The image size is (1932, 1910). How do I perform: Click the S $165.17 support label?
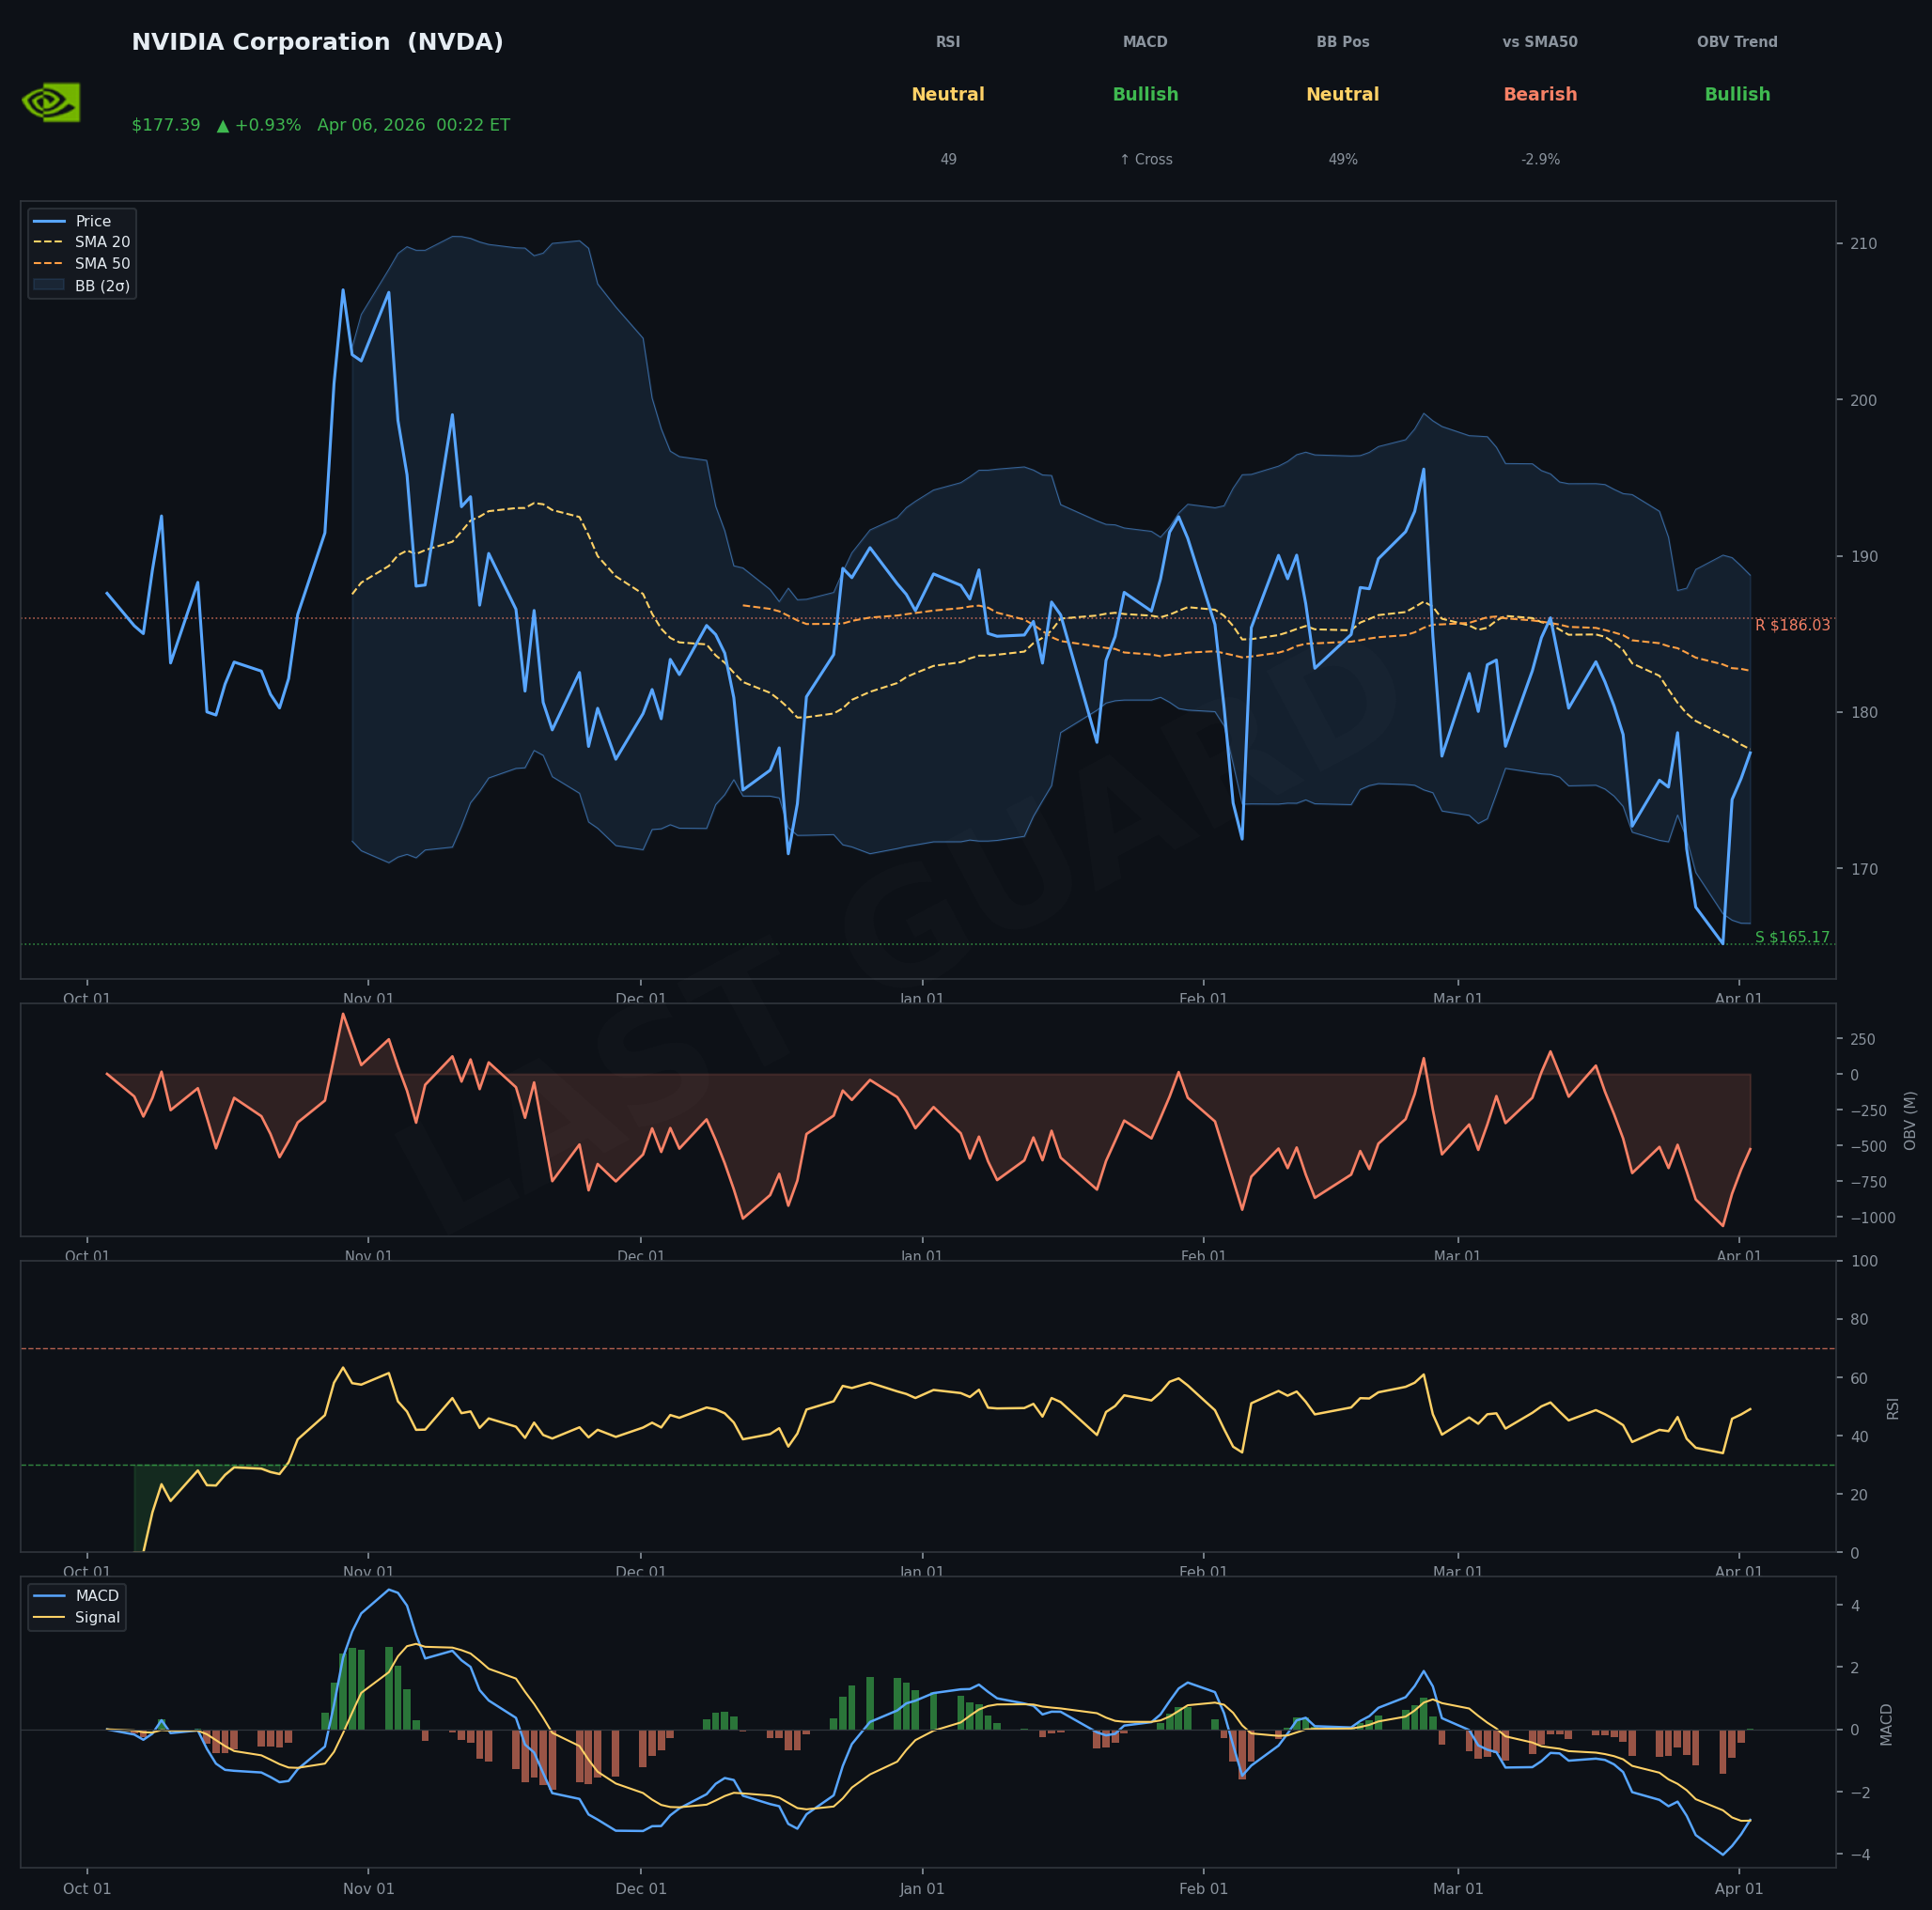click(1791, 938)
